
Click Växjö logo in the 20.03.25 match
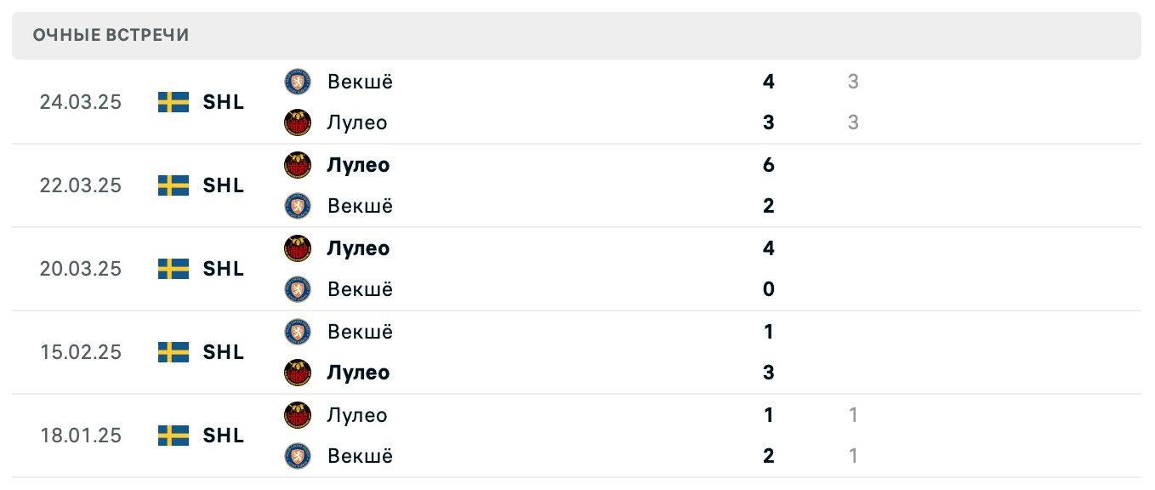click(298, 289)
